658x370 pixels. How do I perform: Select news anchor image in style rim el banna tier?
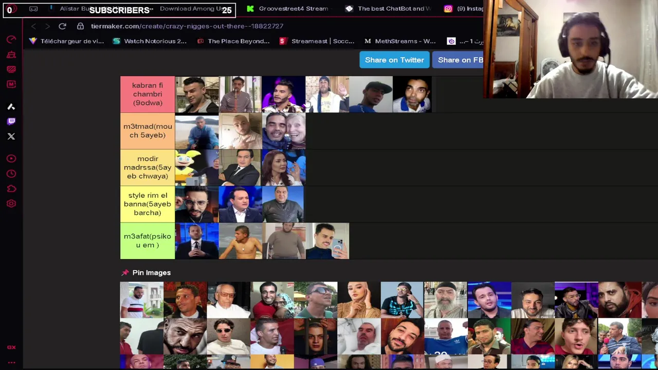[x=241, y=204]
